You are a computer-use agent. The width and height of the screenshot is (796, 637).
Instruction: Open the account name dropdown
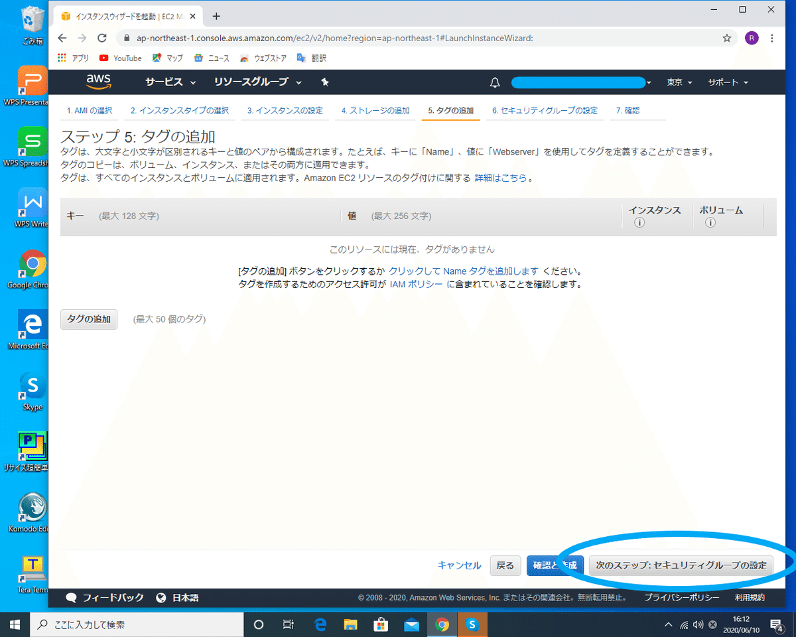(582, 82)
